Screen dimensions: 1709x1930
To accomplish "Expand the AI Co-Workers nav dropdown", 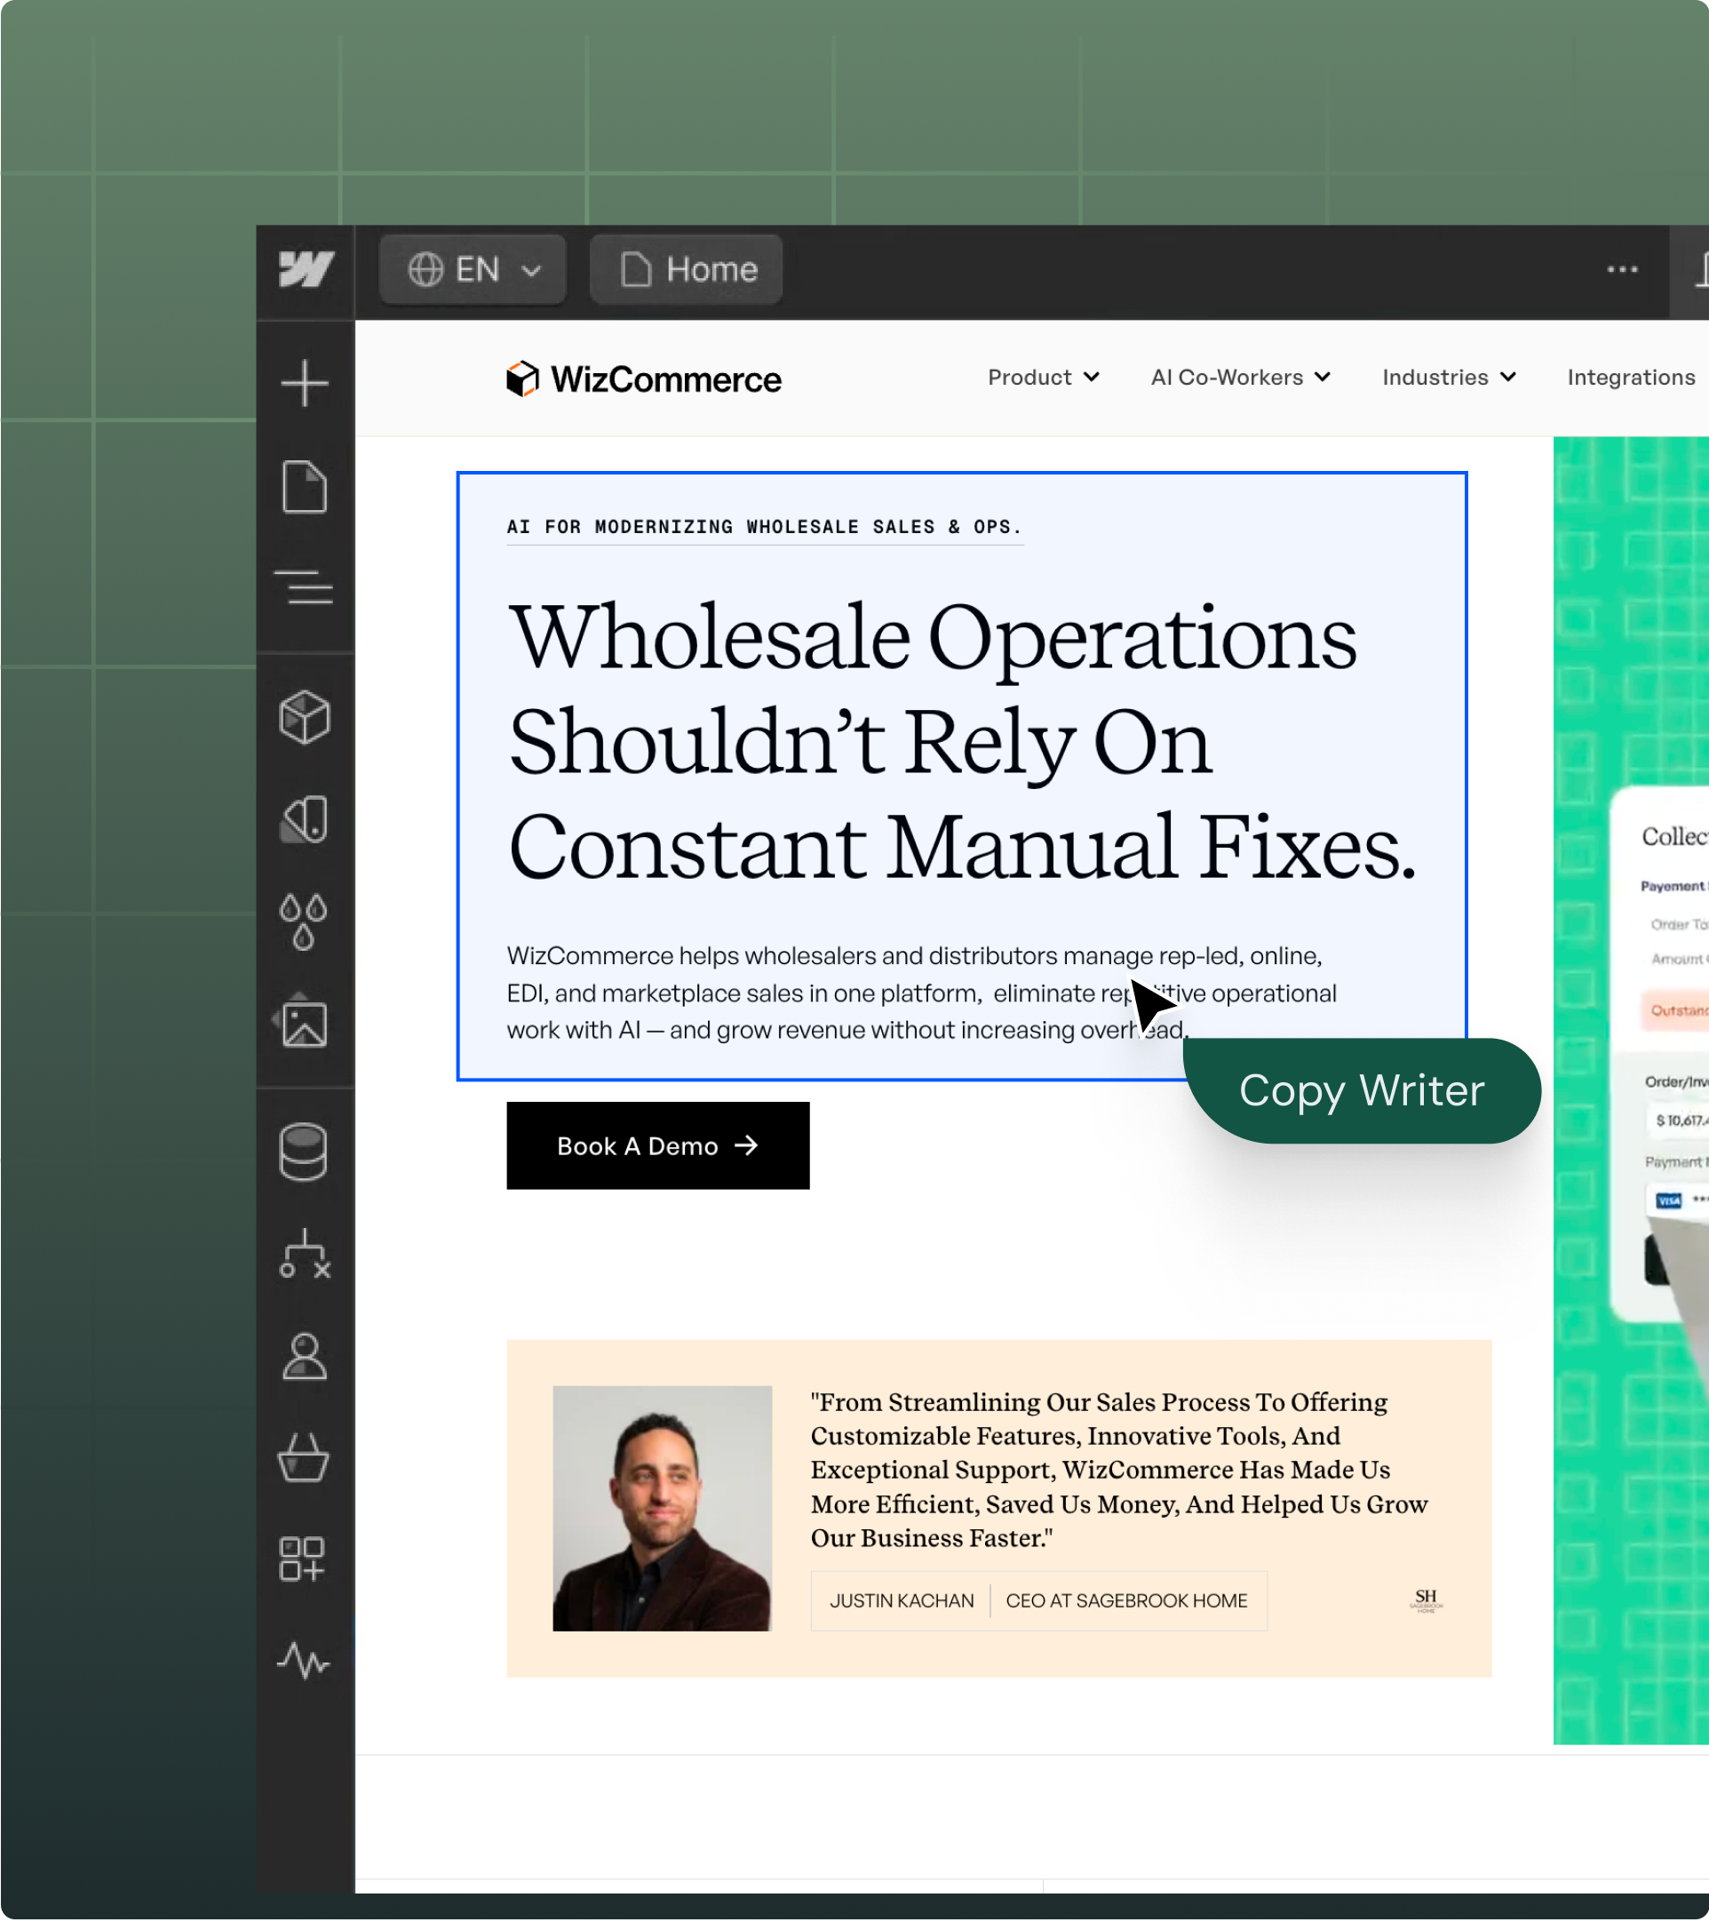I will click(x=1241, y=378).
